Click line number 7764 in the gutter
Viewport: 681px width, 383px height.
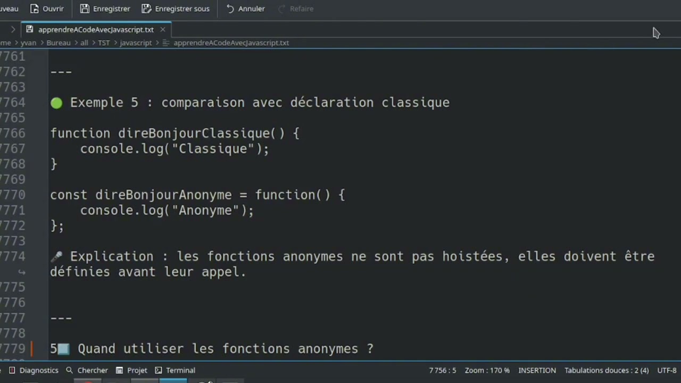coord(13,102)
